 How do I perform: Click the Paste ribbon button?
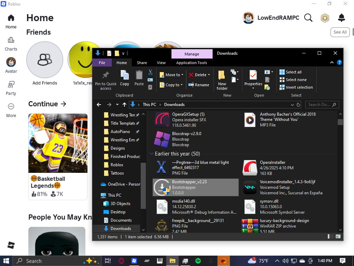[139, 78]
